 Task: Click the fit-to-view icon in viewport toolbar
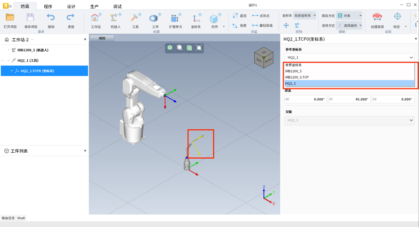tap(199, 48)
